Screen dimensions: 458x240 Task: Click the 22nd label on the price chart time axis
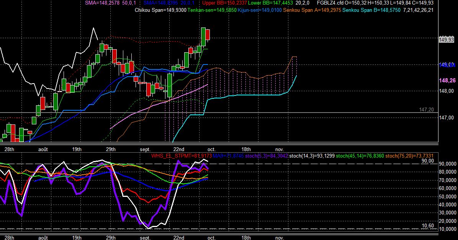[x=179, y=149]
